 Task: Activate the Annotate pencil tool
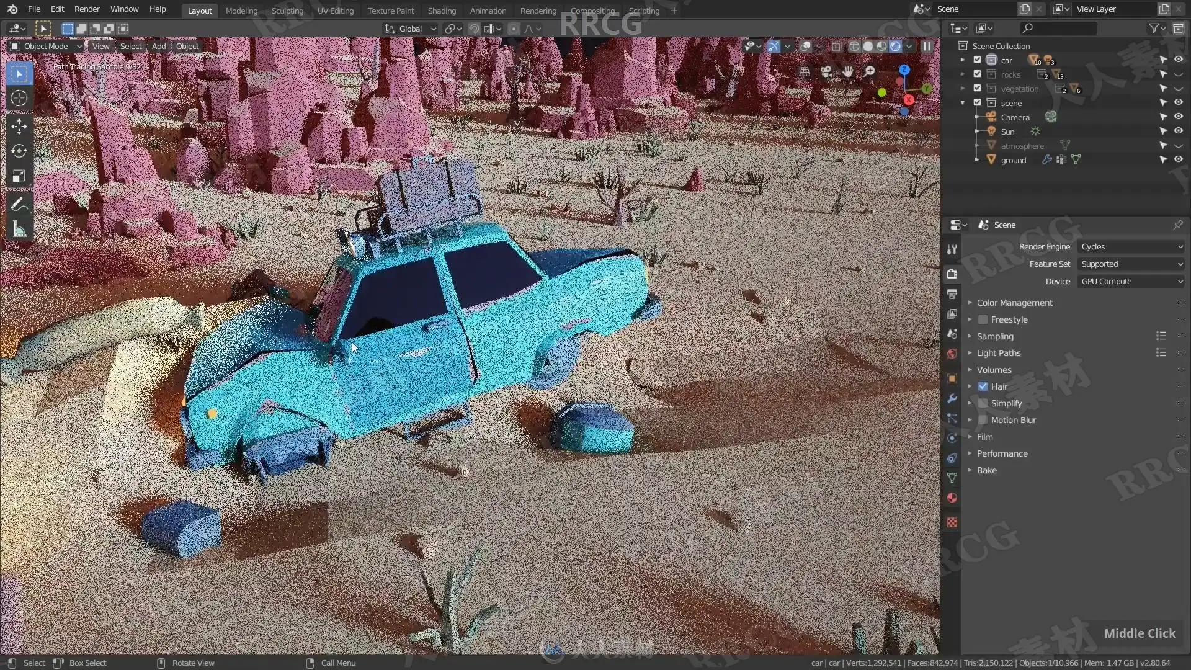click(x=19, y=205)
